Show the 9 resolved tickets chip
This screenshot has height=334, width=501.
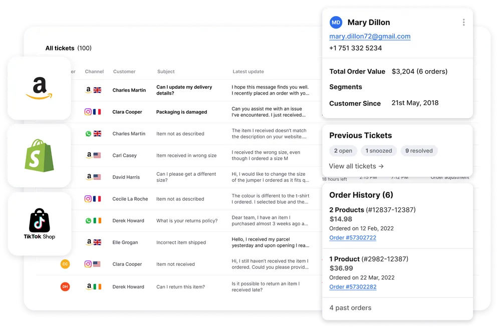419,151
